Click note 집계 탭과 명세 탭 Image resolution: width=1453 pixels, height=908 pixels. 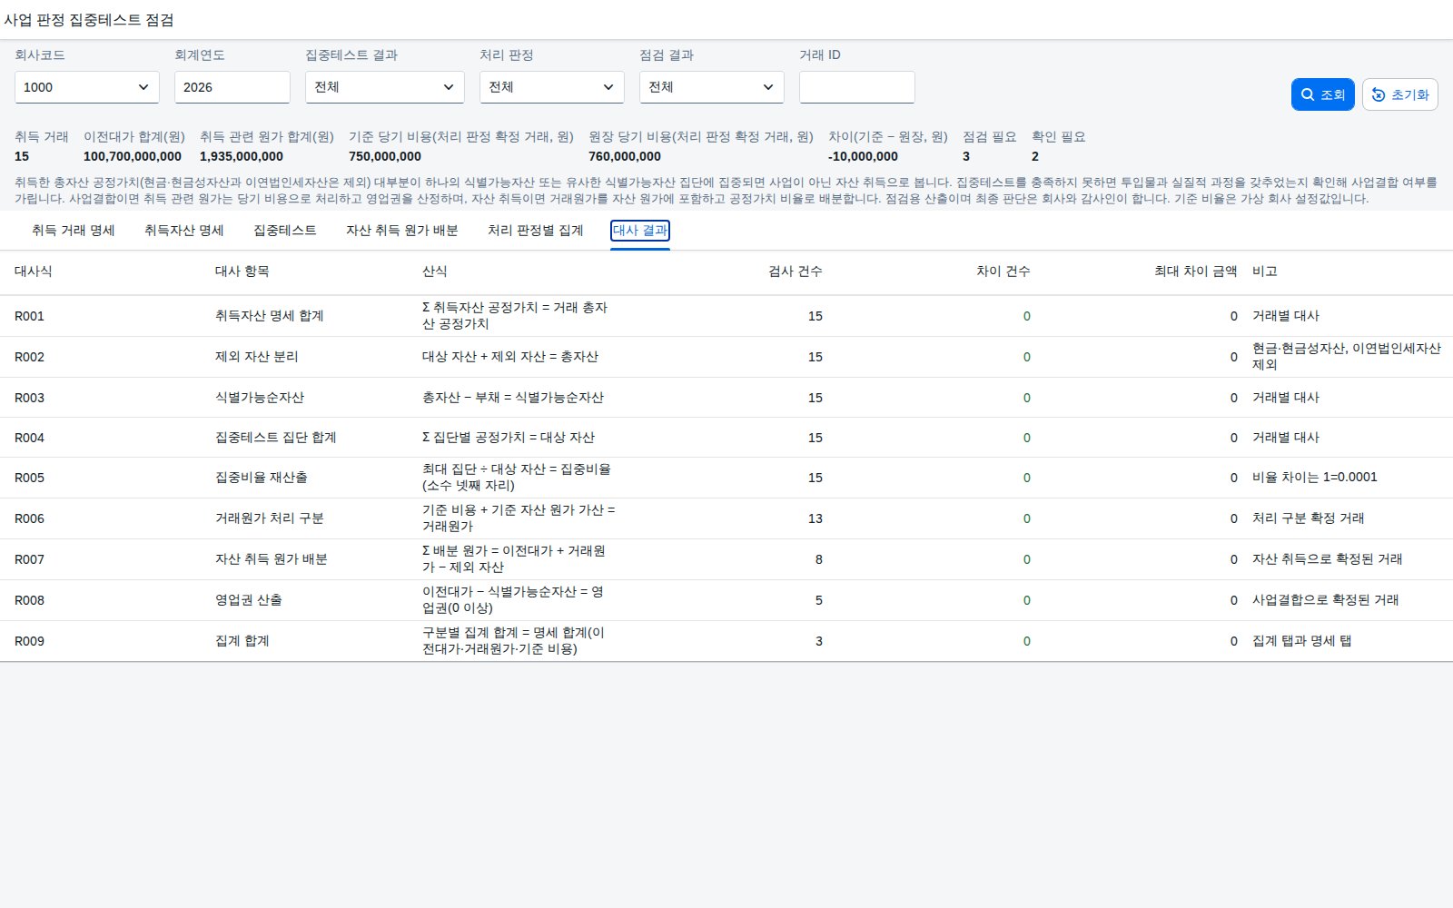(x=1302, y=641)
